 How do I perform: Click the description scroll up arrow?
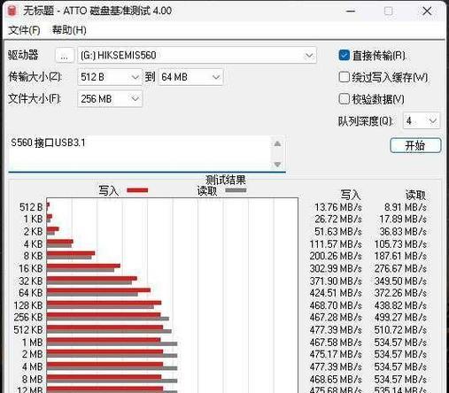(x=277, y=143)
